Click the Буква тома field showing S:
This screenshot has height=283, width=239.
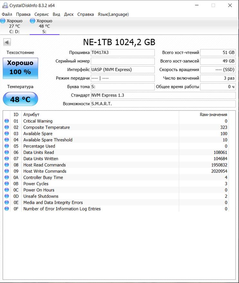[x=123, y=86]
